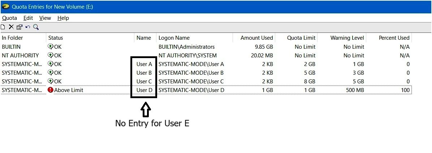Select the BUILTIN folder entry
This screenshot has width=432, height=153.
[11, 47]
